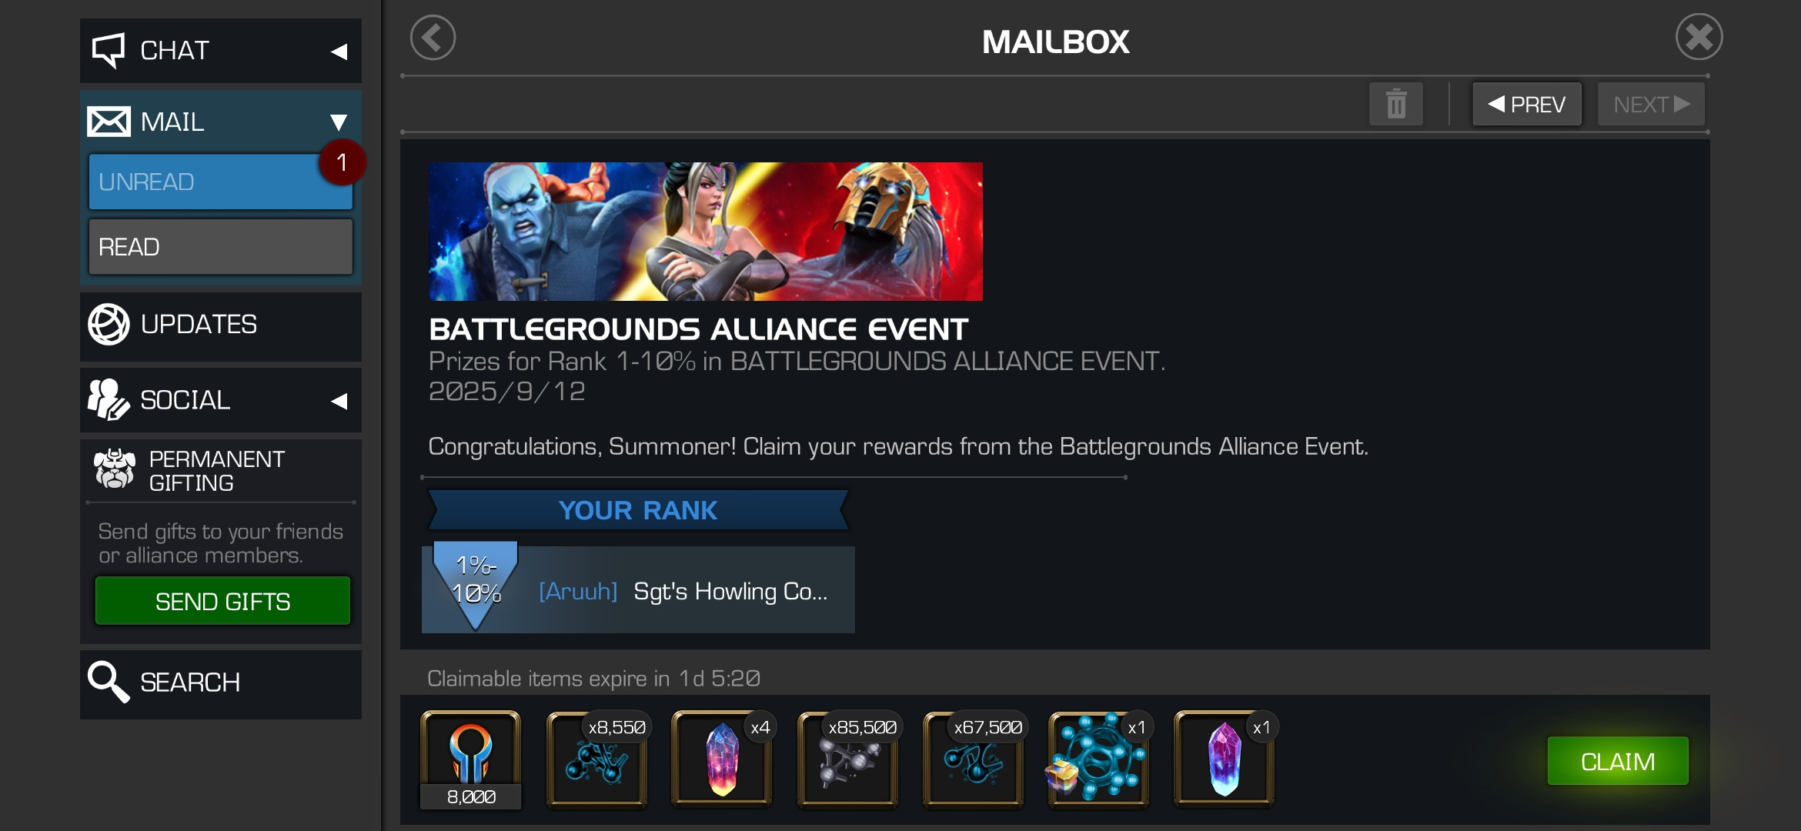Inspect the last purple crystal x1 reward
The image size is (1801, 831).
tap(1225, 759)
